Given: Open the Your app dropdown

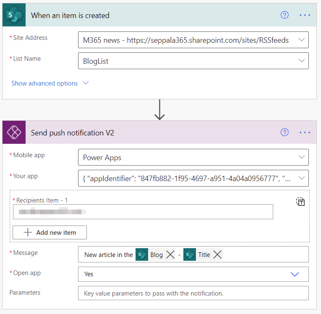Looking at the screenshot, I should [x=301, y=178].
